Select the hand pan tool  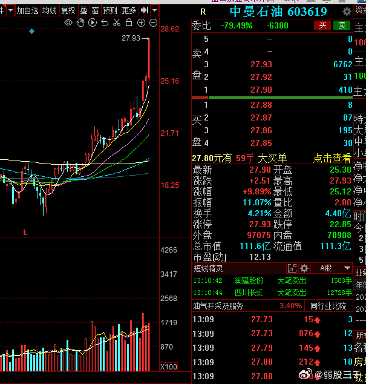tap(80, 23)
